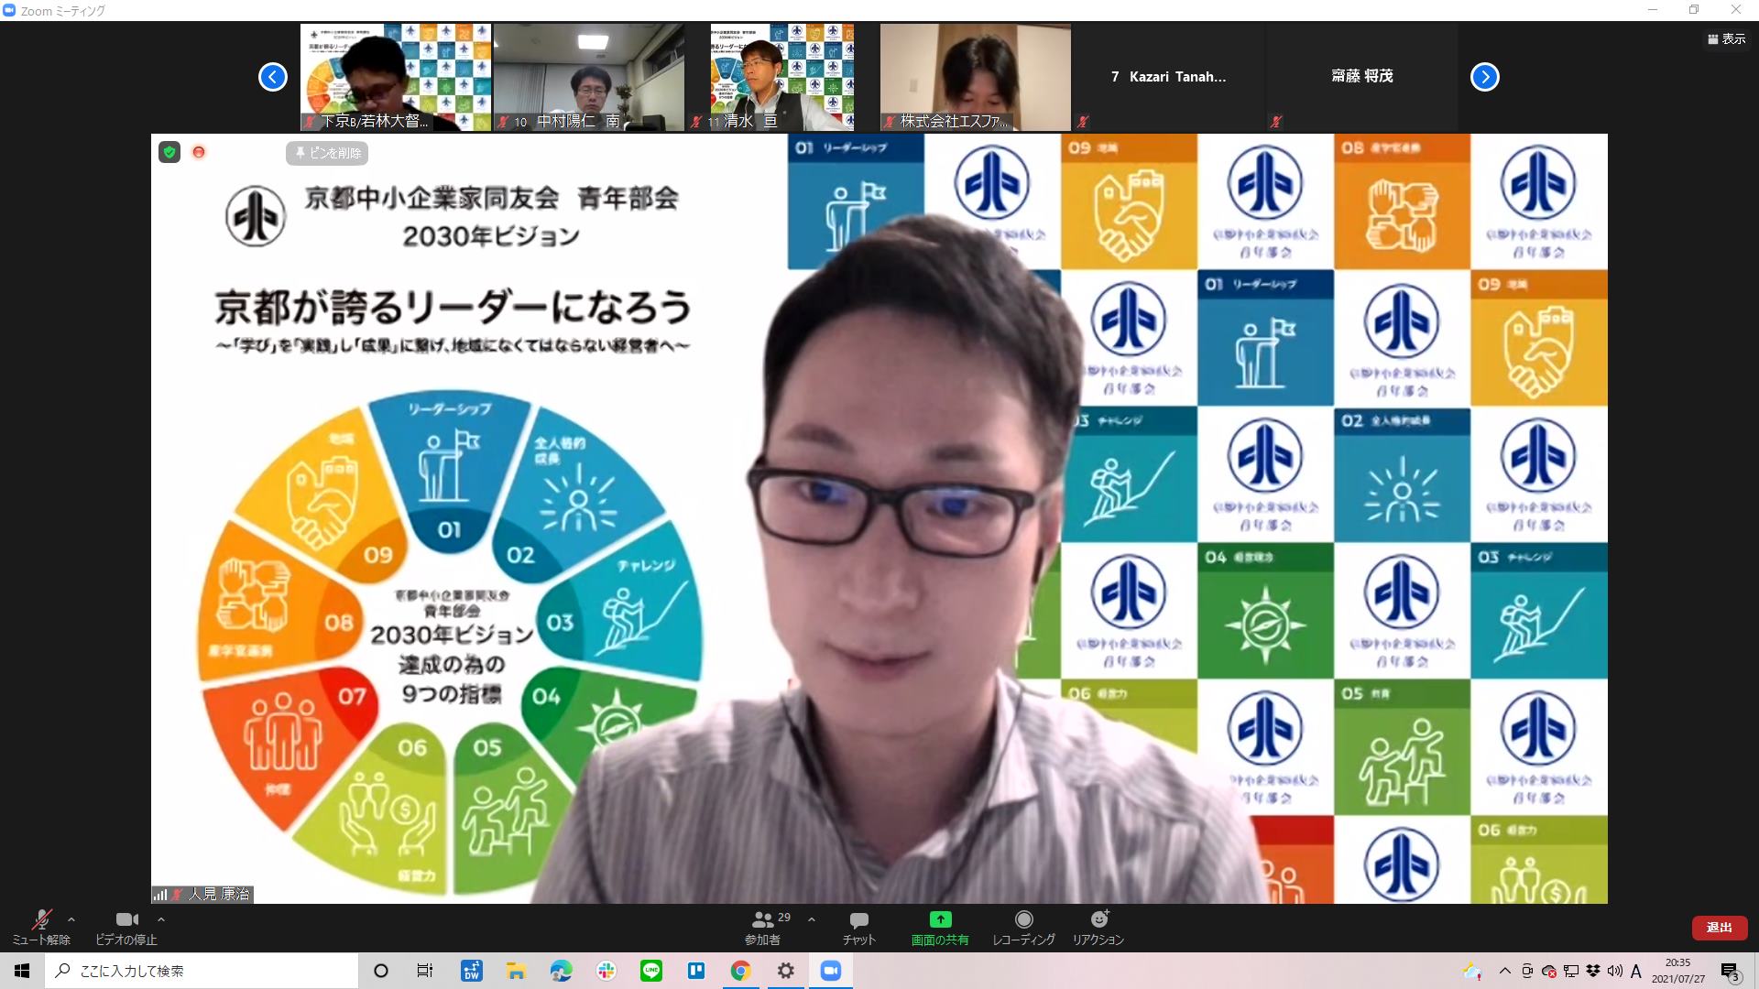The height and width of the screenshot is (989, 1759).
Task: Open Trello in taskbar
Action: pos(695,971)
